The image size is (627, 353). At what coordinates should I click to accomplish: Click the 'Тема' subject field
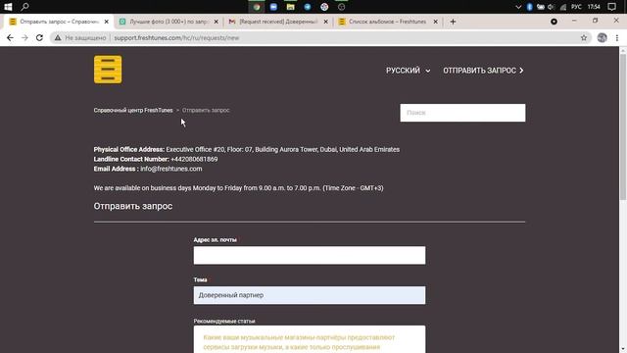pos(310,295)
